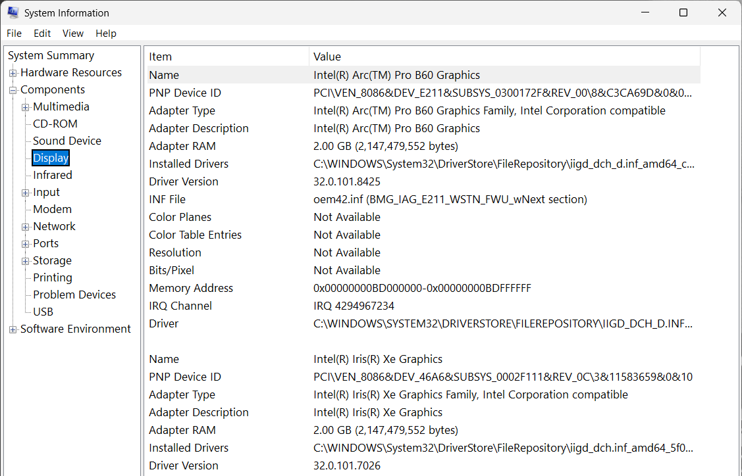This screenshot has height=476, width=742.
Task: Expand the Software Environment node
Action: click(x=13, y=329)
